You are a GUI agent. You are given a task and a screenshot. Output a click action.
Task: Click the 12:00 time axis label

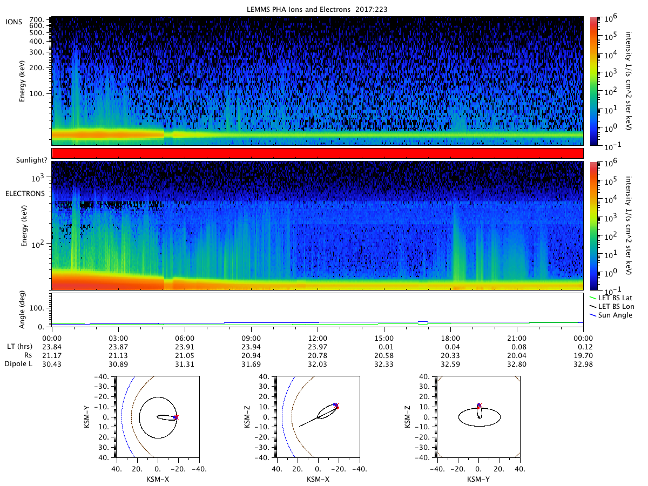tap(318, 337)
